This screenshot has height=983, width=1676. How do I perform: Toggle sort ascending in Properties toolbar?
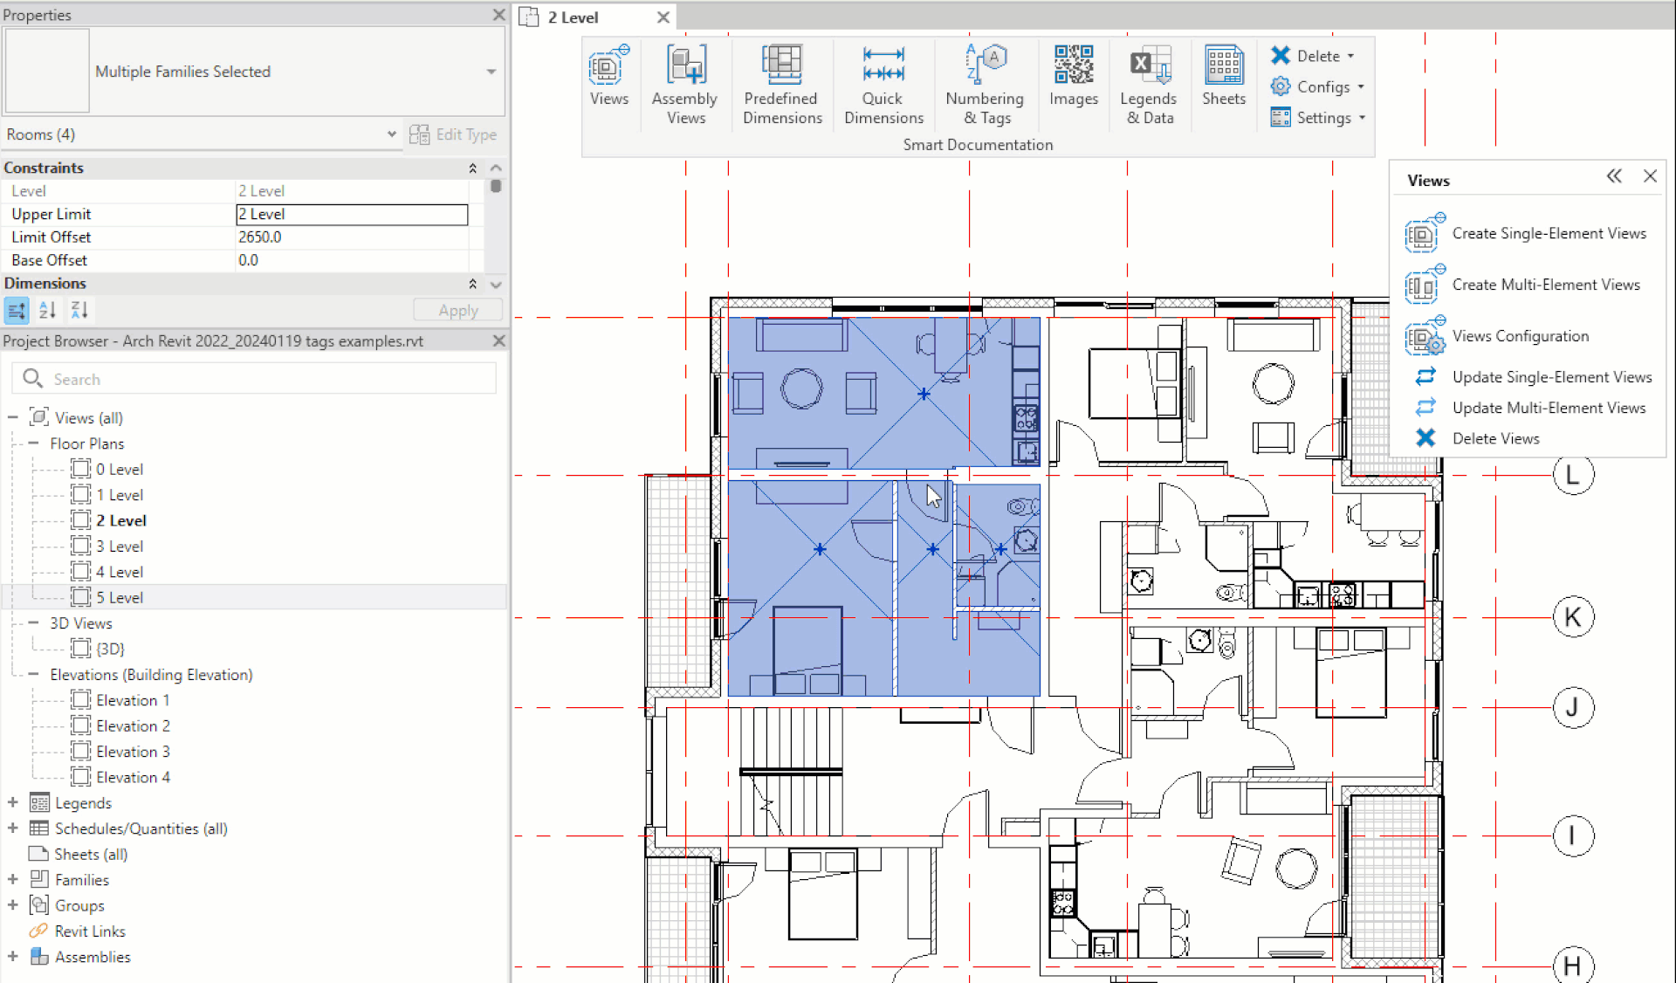point(48,310)
